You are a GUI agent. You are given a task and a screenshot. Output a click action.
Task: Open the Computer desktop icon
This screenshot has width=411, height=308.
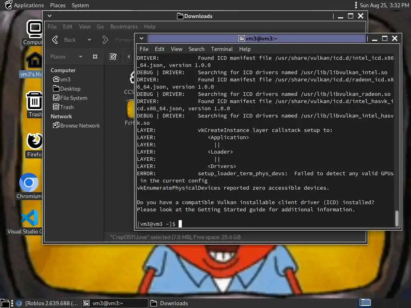pyautogui.click(x=34, y=32)
